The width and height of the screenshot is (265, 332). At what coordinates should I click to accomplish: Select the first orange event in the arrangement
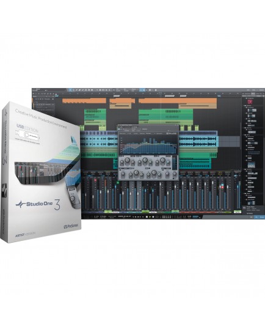[x=84, y=101]
